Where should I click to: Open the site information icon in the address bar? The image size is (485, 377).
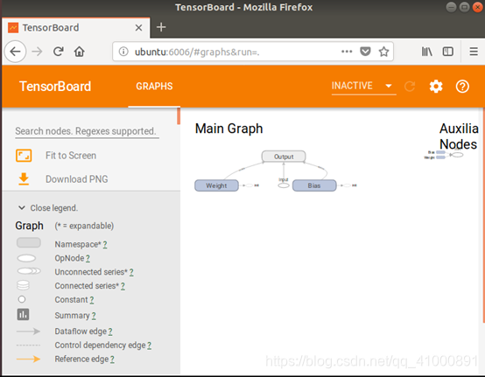pos(123,52)
